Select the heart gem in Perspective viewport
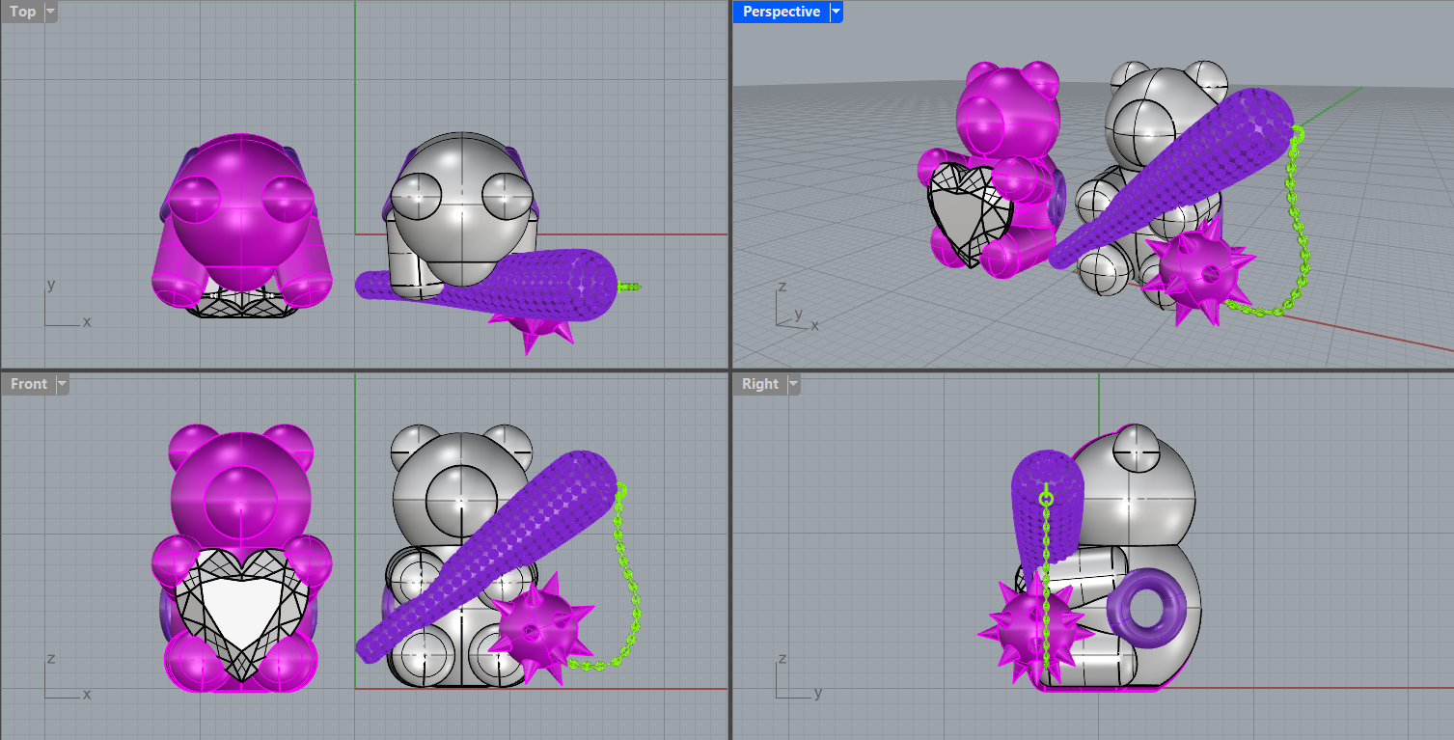This screenshot has width=1454, height=740. point(968,212)
